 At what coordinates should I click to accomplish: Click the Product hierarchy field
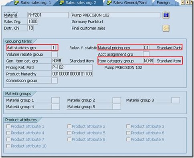72,74
